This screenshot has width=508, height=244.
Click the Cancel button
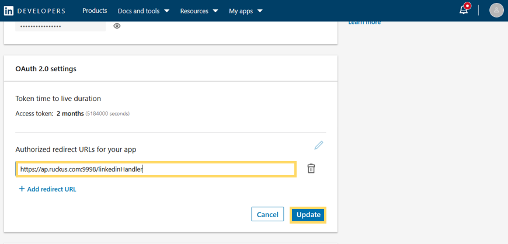[267, 214]
